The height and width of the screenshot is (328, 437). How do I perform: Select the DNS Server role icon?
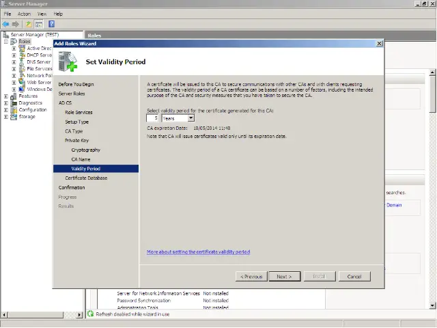[22, 62]
